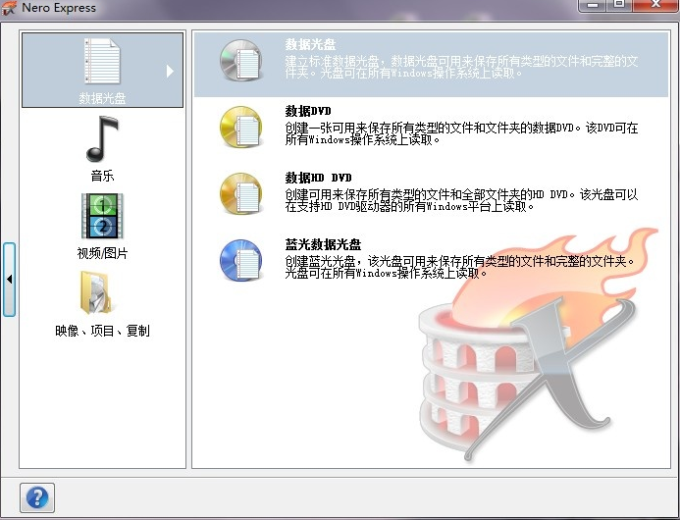Open the 映像、项目、复制 category label

click(102, 331)
